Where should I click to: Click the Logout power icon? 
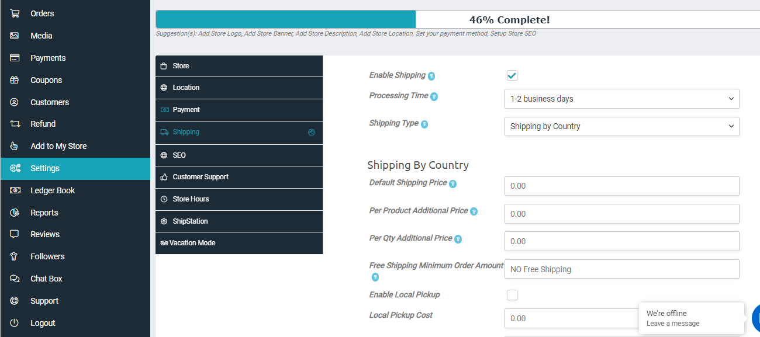point(15,323)
